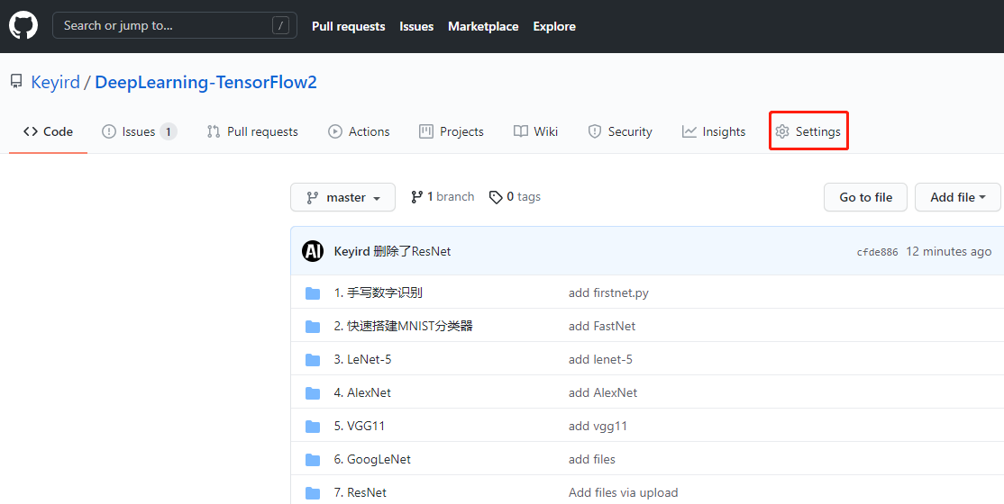Click the add FastNet commit message
1004x504 pixels.
pos(602,326)
